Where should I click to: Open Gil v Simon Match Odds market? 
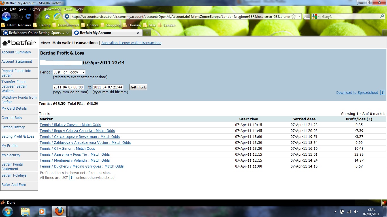[67, 149]
